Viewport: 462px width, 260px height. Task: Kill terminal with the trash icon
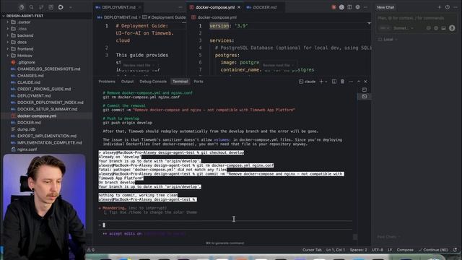(x=342, y=82)
